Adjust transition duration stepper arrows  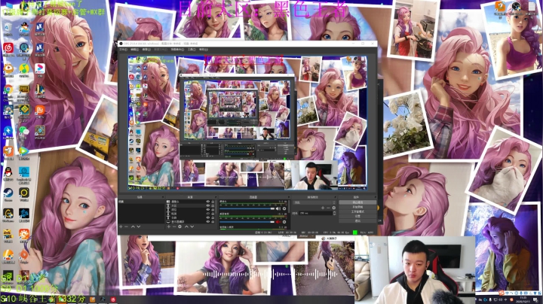pyautogui.click(x=335, y=213)
